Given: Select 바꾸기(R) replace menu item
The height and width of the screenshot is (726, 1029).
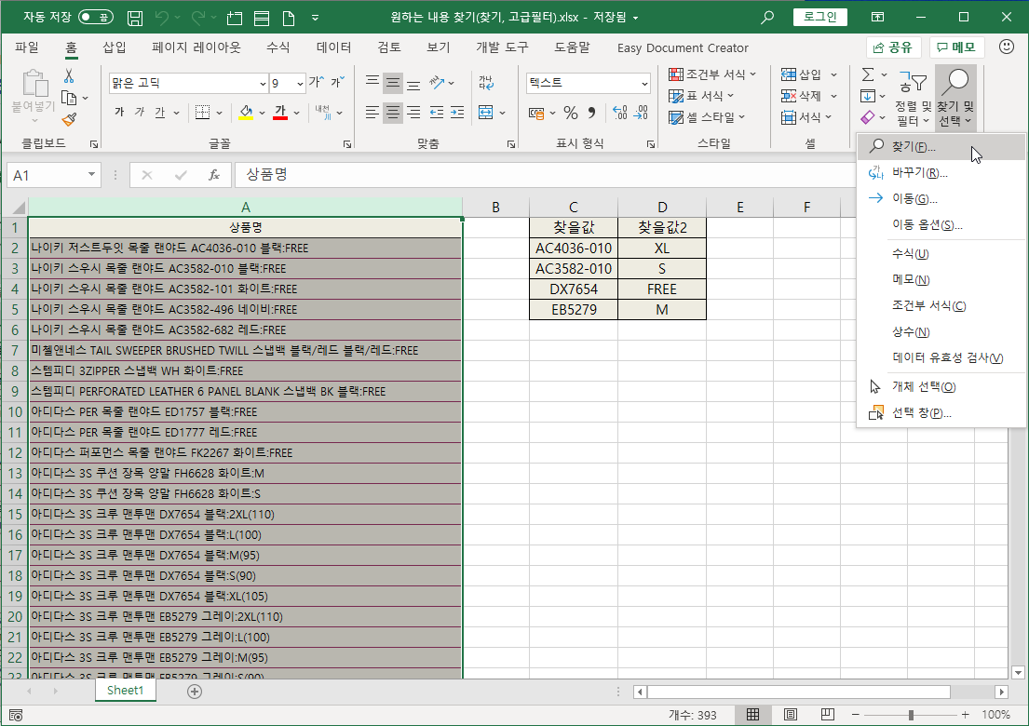Looking at the screenshot, I should [x=941, y=173].
